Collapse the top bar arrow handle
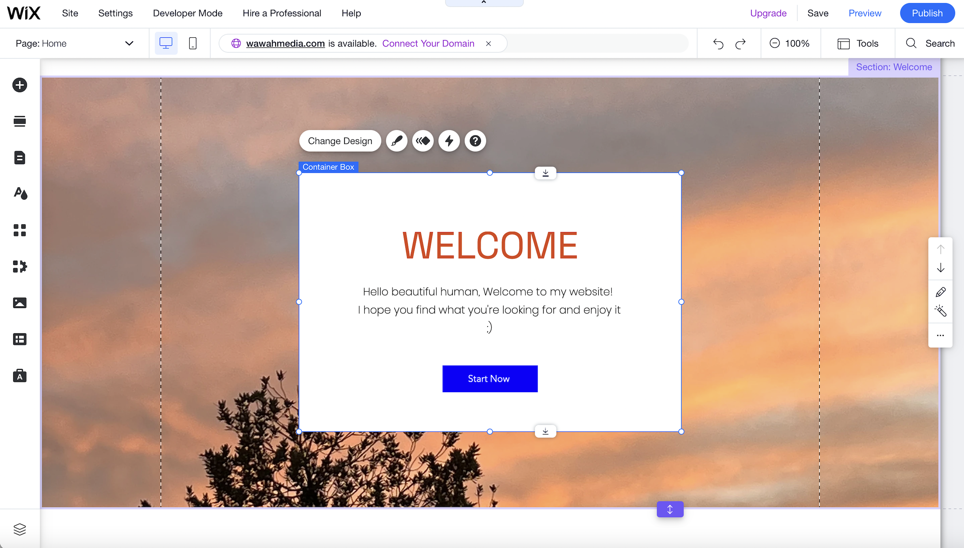This screenshot has height=548, width=964. point(484,3)
